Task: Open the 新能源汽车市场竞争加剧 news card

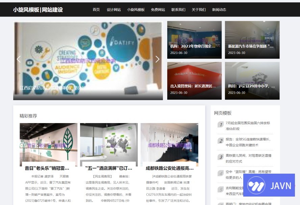Action: coord(252,40)
